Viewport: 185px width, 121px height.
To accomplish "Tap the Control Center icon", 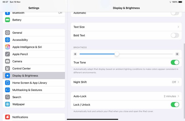I will [7, 69].
